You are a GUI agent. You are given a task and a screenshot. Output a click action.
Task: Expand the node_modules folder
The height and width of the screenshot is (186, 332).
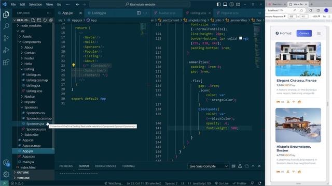[x=31, y=25]
